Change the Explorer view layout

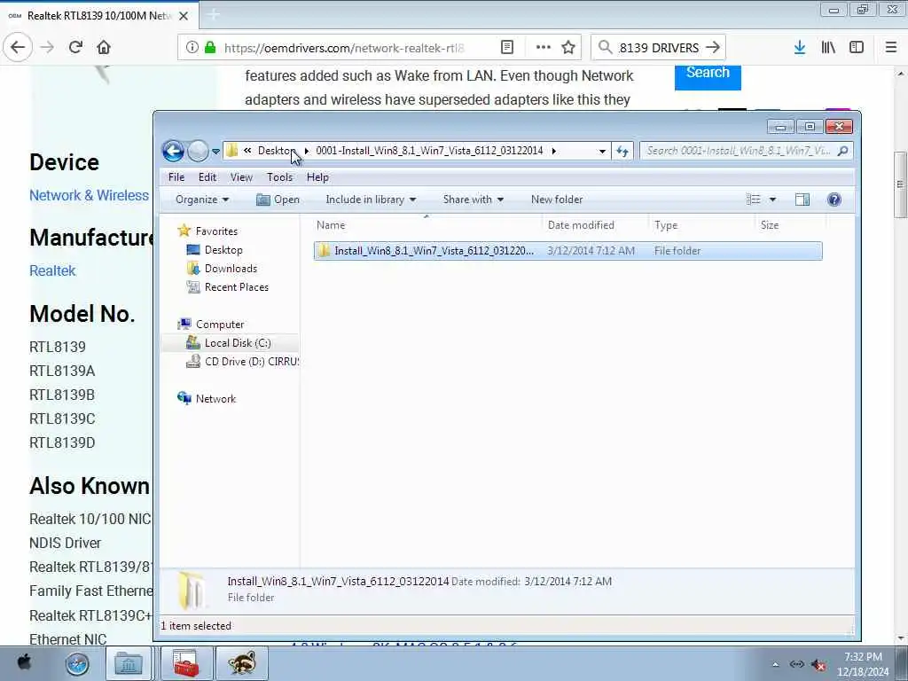pyautogui.click(x=754, y=200)
